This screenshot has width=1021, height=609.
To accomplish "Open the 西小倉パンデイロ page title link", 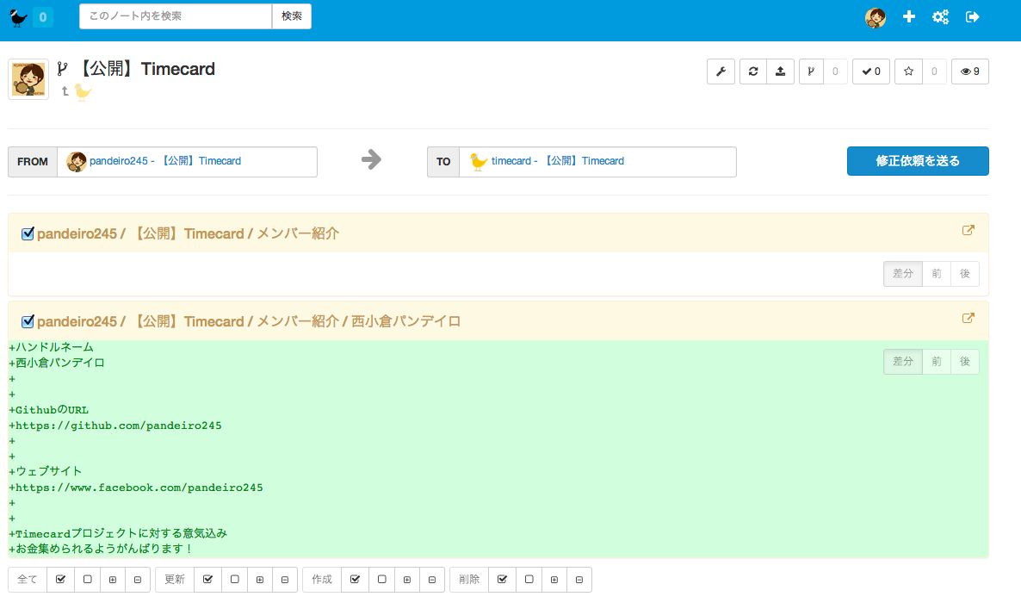I will (x=249, y=322).
